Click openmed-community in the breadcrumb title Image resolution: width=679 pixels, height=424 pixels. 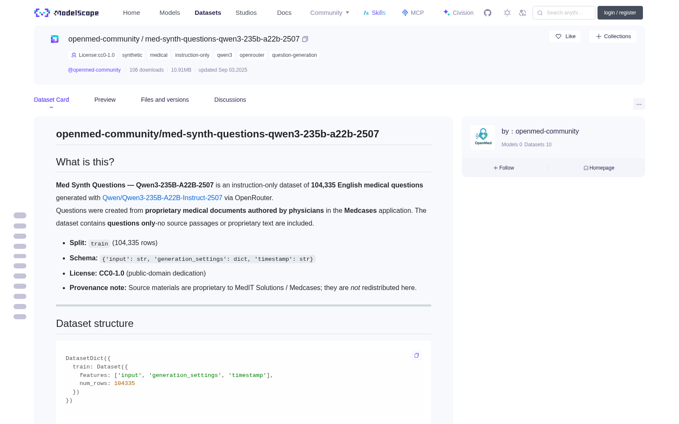[104, 39]
